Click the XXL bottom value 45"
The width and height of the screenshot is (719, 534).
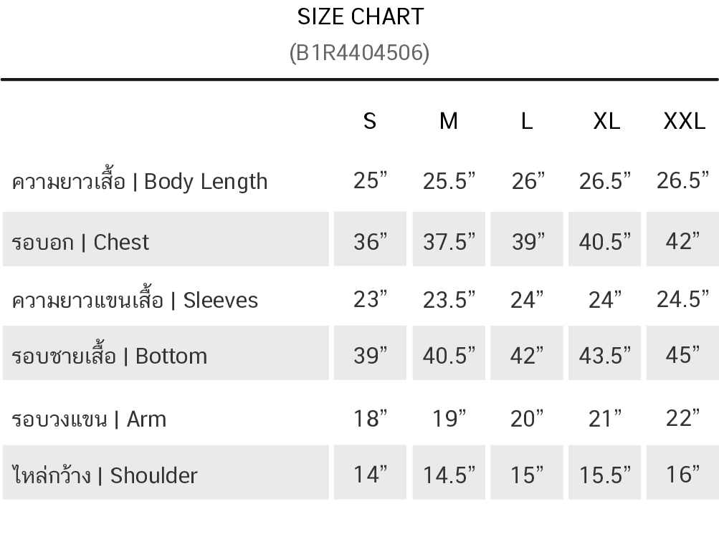pos(682,354)
